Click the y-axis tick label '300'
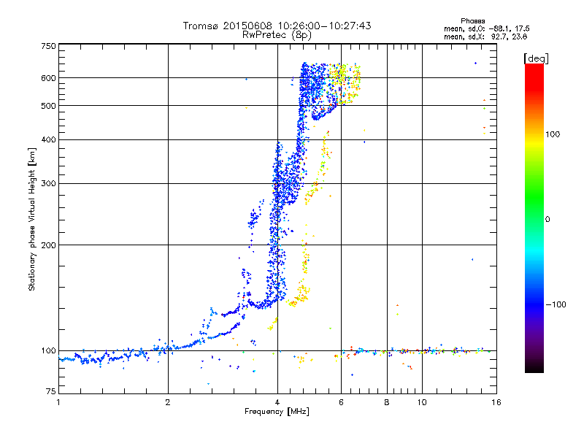Image resolution: width=584 pixels, height=438 pixels. 48,183
